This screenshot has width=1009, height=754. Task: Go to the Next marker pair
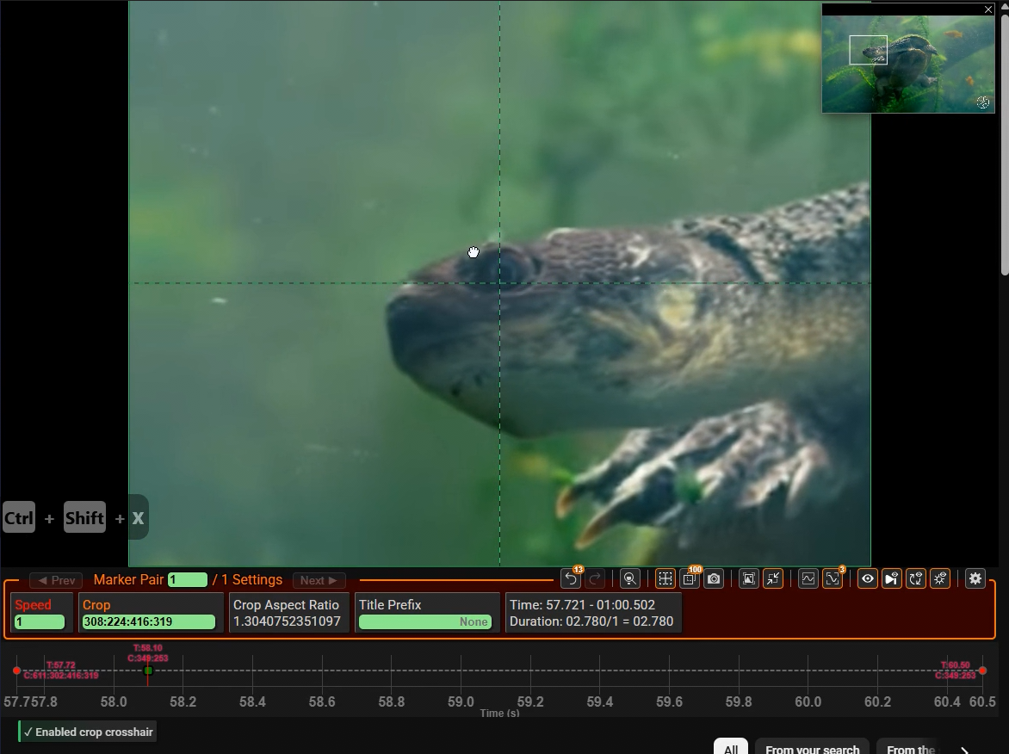(x=319, y=580)
